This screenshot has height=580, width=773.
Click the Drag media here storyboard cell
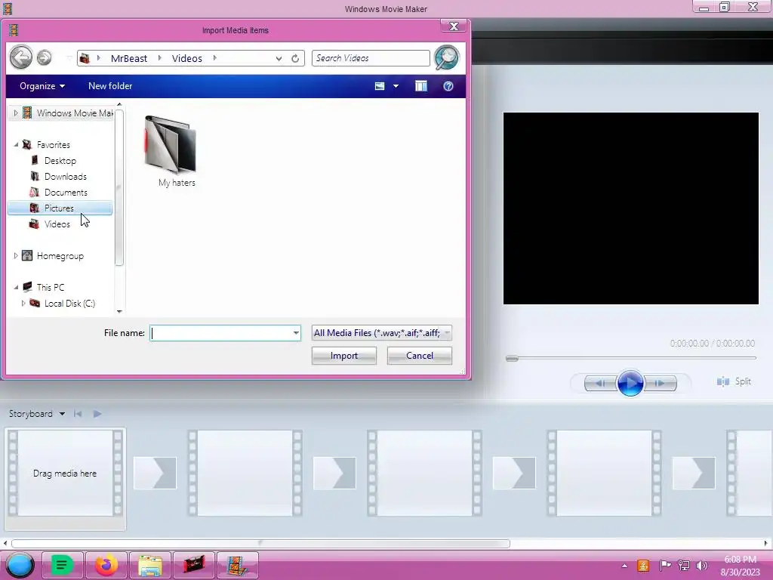tap(65, 474)
